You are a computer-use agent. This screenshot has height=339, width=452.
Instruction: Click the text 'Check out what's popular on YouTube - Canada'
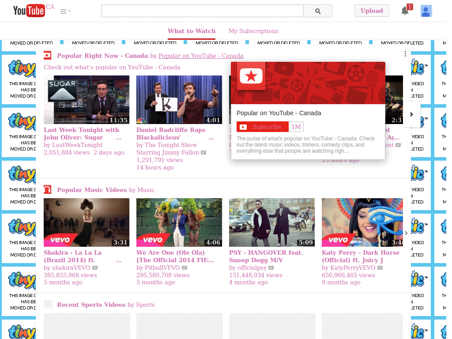click(112, 67)
